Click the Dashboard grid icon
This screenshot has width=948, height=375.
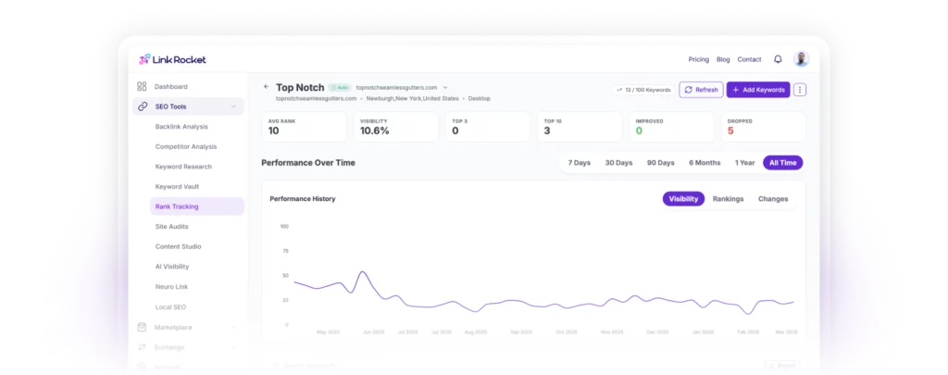(x=142, y=86)
